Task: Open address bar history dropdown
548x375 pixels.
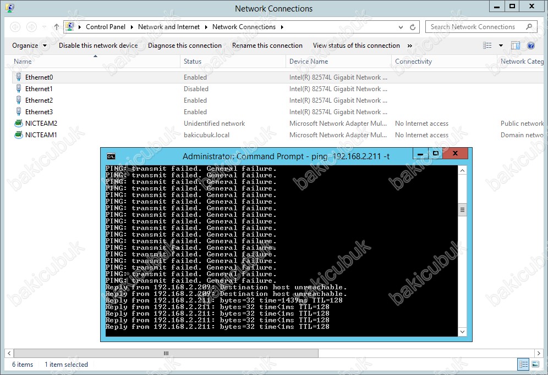Action: [x=401, y=27]
